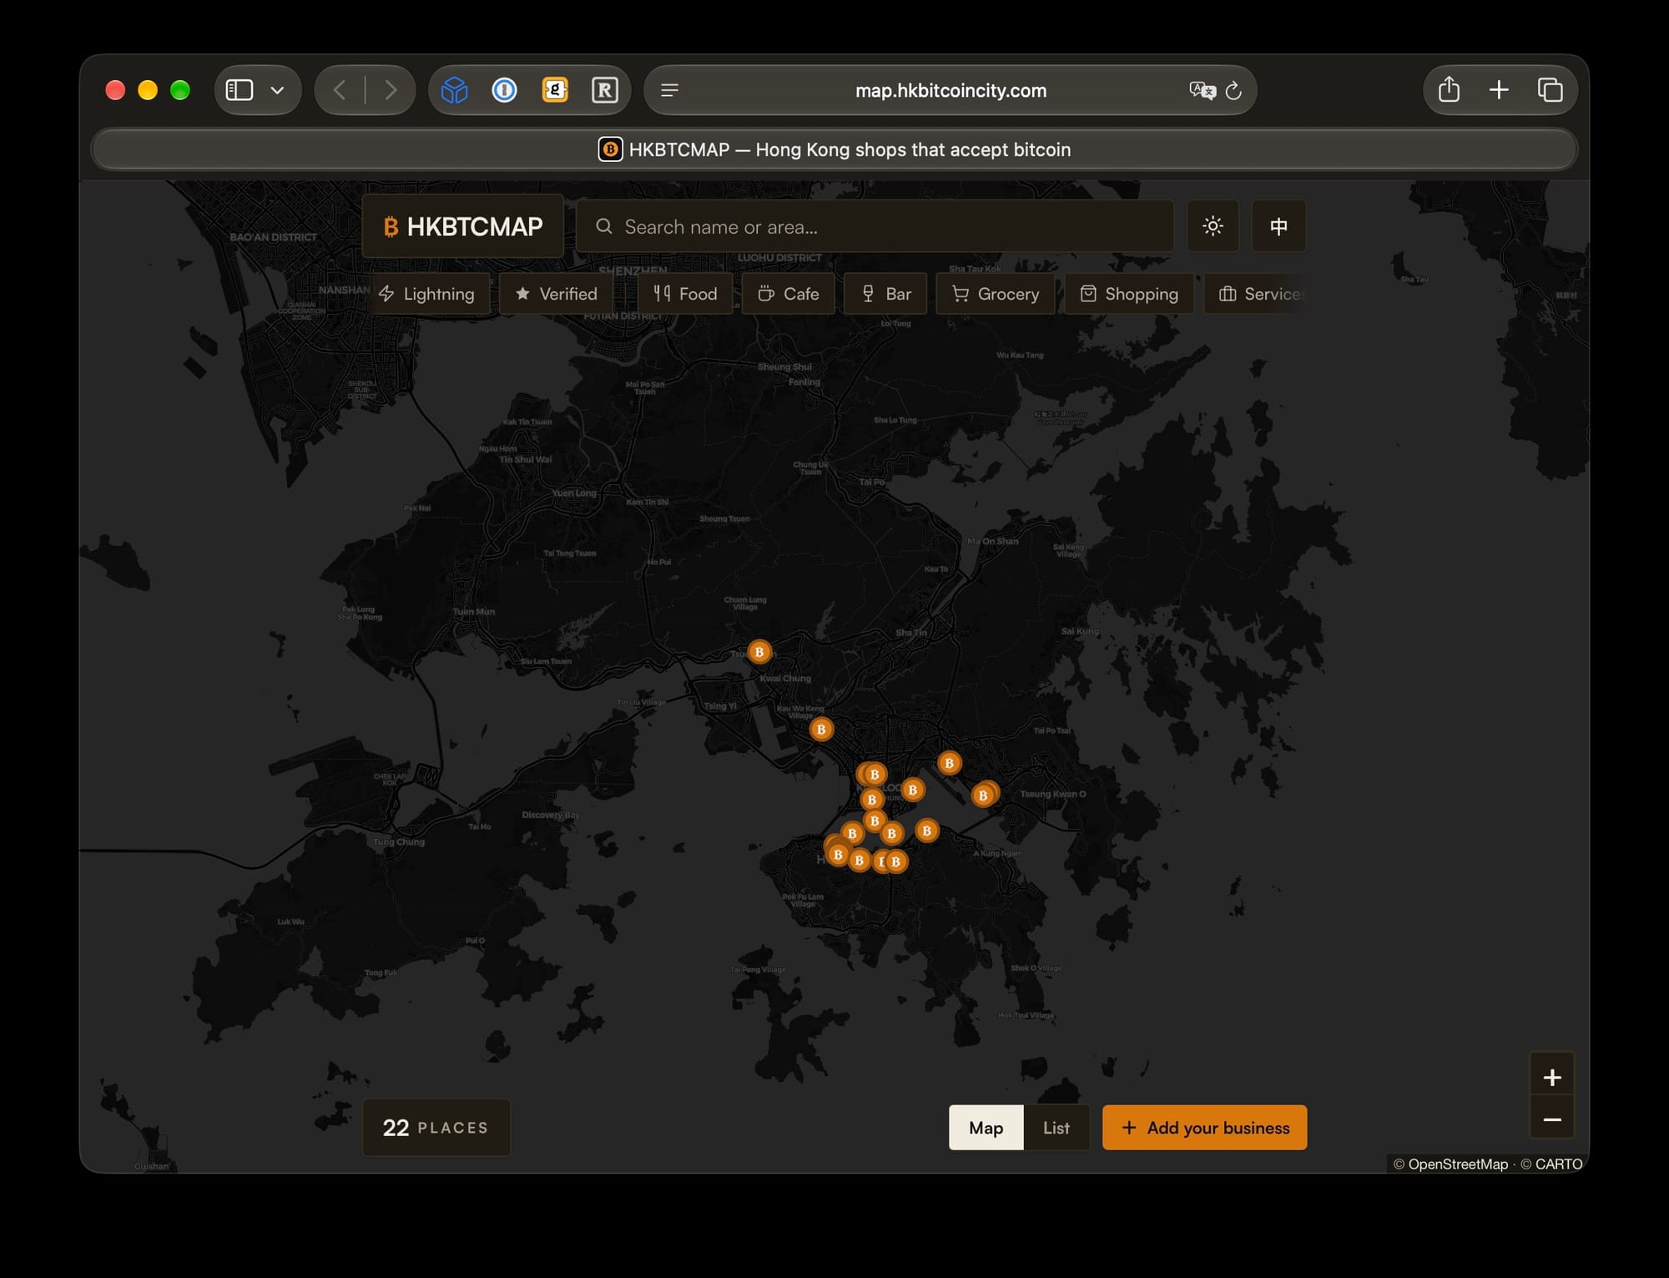Open the sidebar options chevron dropdown

point(278,90)
